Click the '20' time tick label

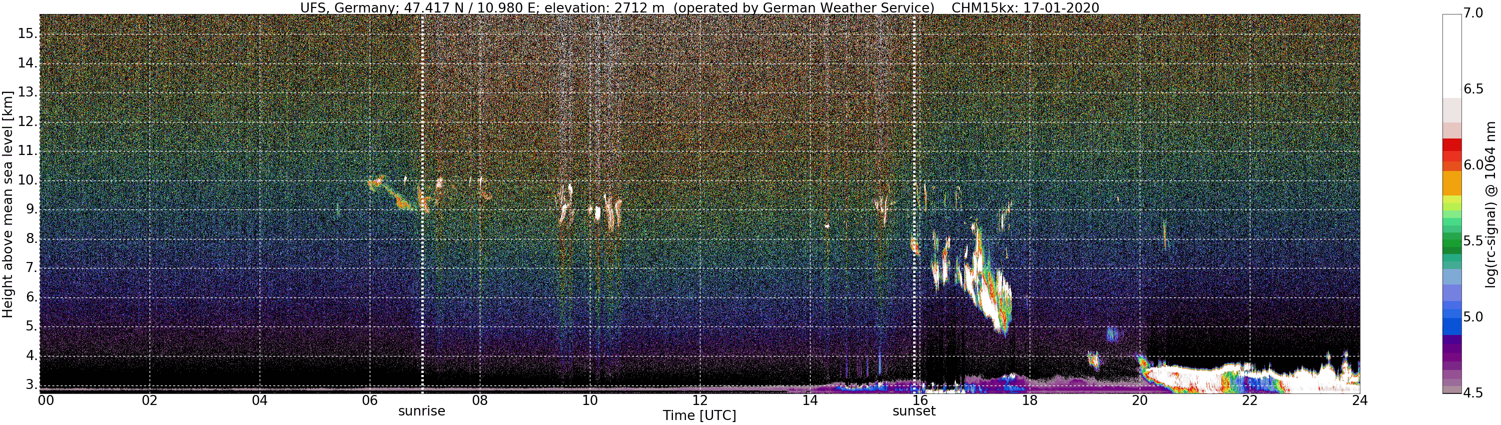1140,400
